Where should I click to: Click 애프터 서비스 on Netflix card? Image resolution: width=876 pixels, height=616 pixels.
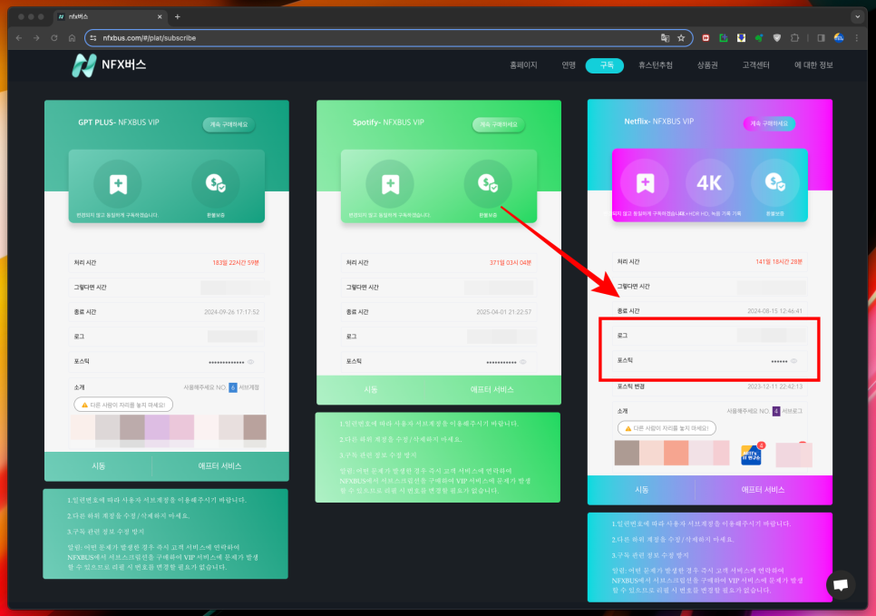pyautogui.click(x=764, y=489)
